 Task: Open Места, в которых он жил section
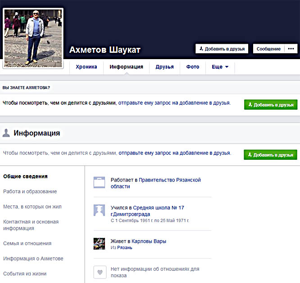tap(32, 207)
